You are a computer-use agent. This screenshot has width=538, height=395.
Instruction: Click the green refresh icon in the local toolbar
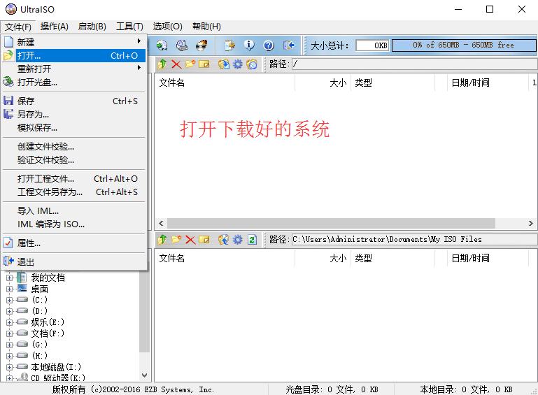click(252, 239)
